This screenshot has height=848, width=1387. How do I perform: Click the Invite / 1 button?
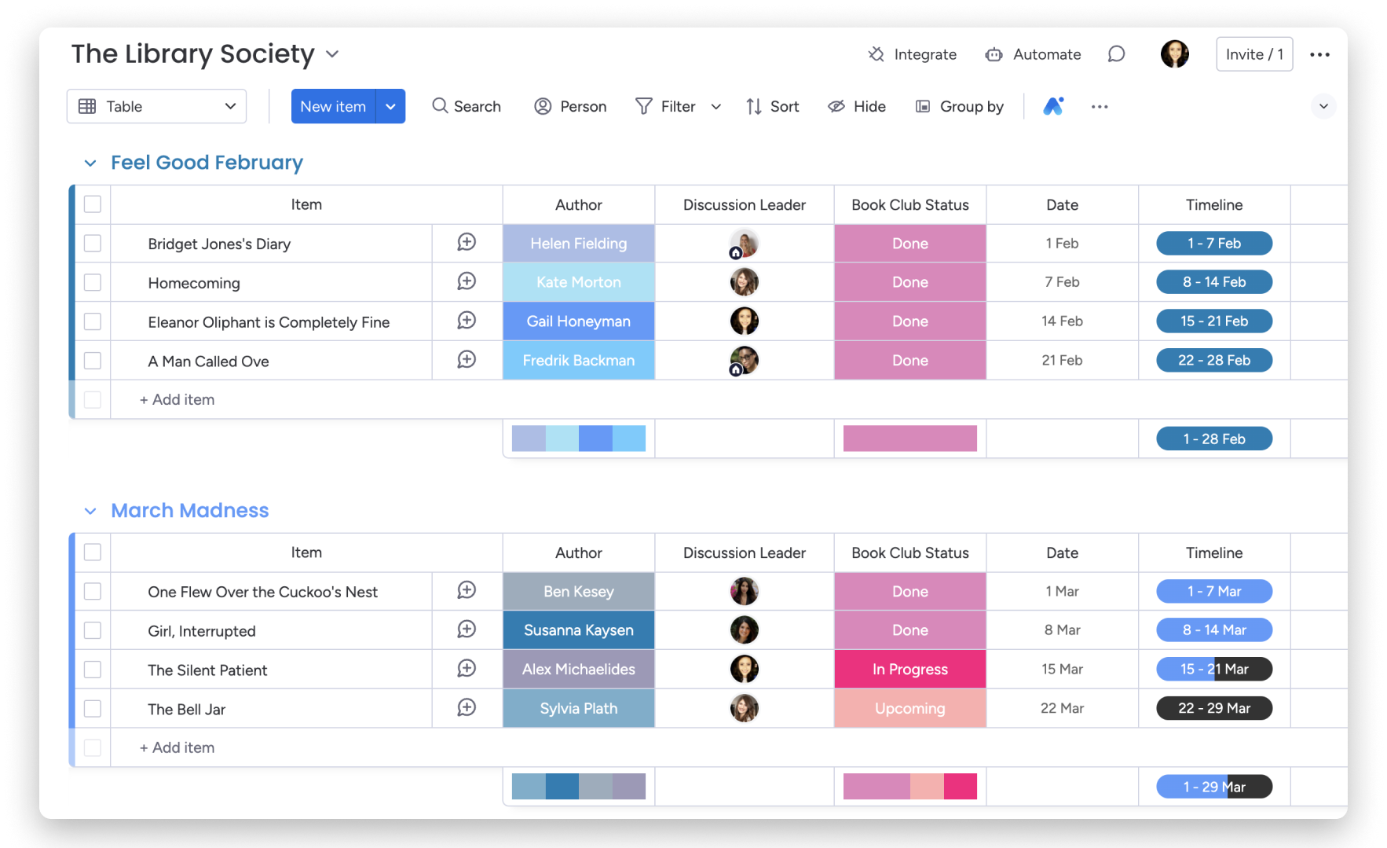[1253, 54]
